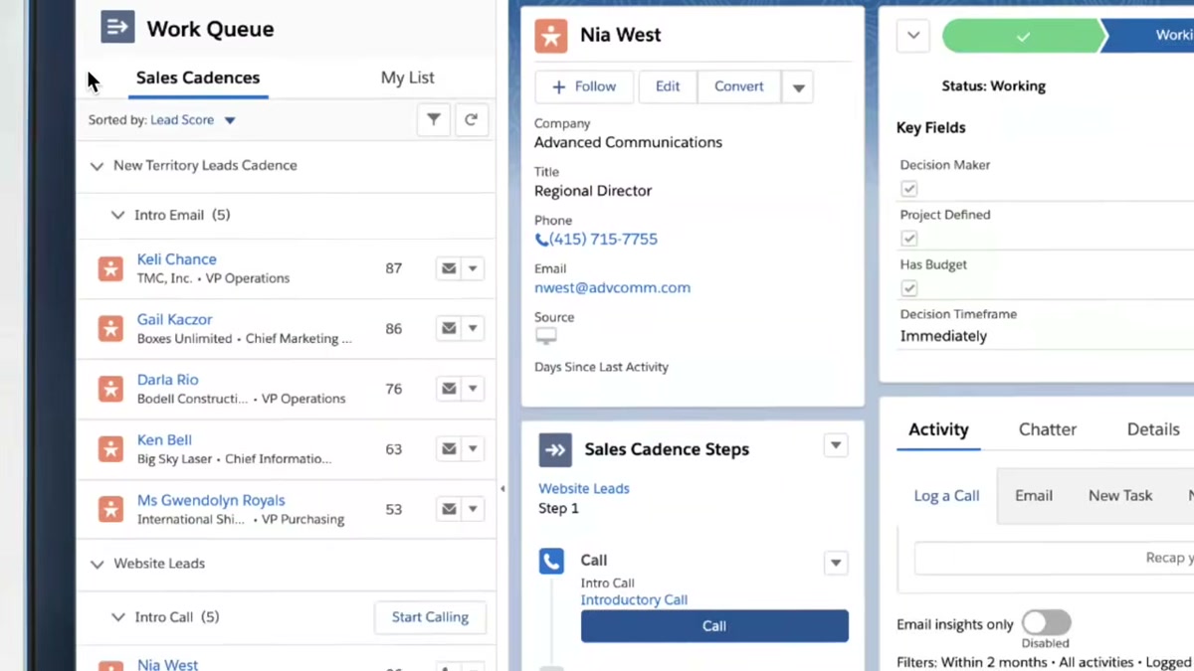Open Sales Cadence Steps header dropdown
This screenshot has width=1194, height=671.
[836, 446]
